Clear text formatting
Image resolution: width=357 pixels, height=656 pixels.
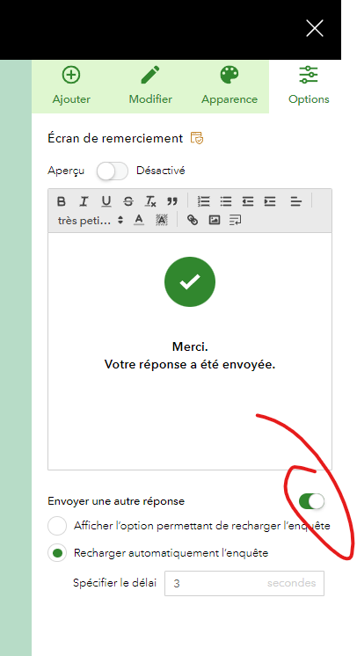(150, 201)
